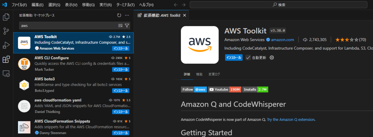Image resolution: width=373 pixels, height=137 pixels.
Task: Open the Source Control view
Action: tap(6, 31)
